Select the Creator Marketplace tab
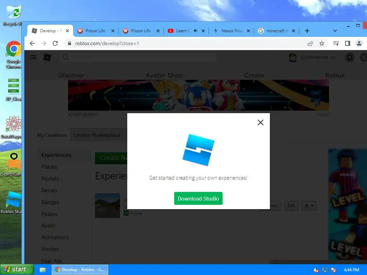 coord(97,135)
